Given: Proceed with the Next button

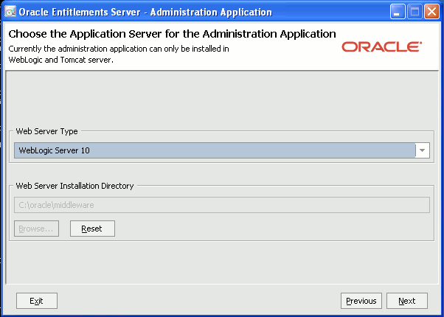Looking at the screenshot, I should 407,301.
